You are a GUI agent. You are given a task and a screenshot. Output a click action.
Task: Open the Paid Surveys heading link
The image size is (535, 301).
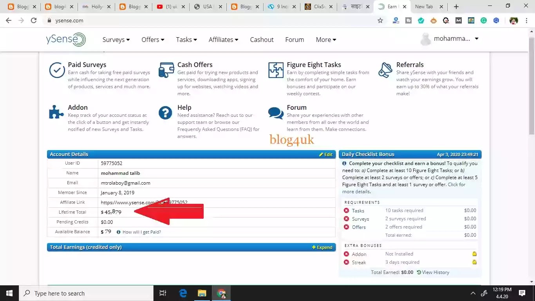pos(87,65)
